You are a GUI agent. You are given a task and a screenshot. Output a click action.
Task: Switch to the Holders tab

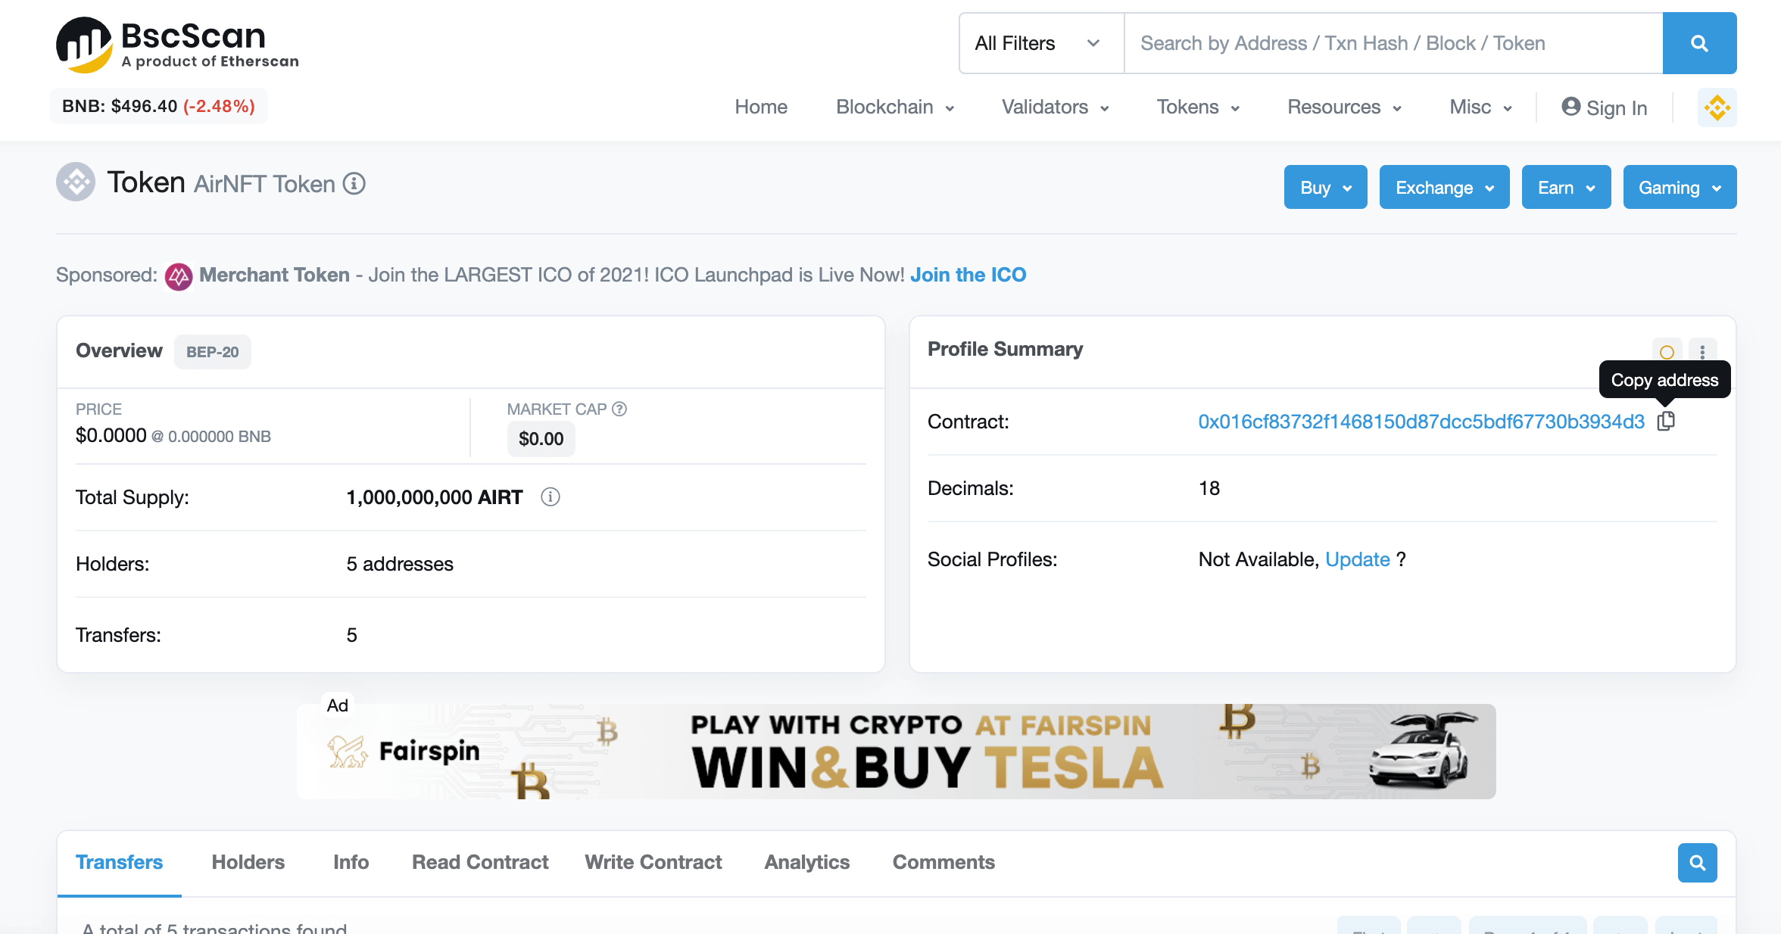tap(248, 862)
